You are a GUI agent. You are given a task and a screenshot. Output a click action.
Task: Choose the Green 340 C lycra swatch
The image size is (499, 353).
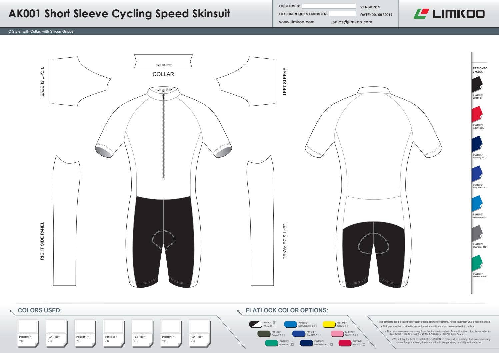pos(477,263)
